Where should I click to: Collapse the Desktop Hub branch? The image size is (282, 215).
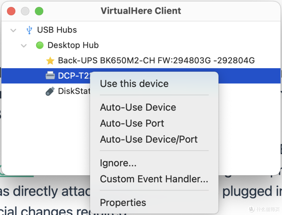pyautogui.click(x=23, y=46)
